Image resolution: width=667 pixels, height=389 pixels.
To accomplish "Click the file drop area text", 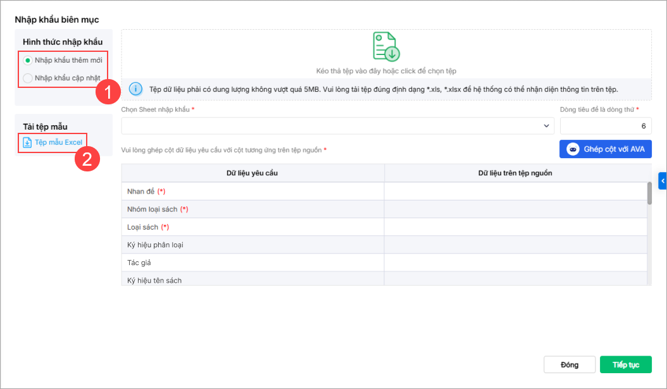I will pos(386,71).
